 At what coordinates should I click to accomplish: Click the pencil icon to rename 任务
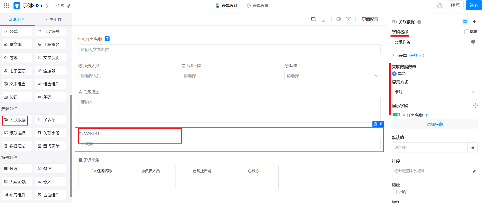click(69, 6)
